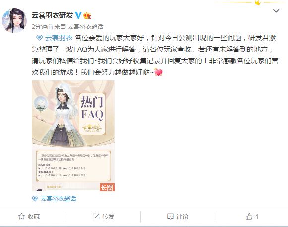Select the 收藏 favorite button
Image resolution: width=288 pixels, height=227 pixels.
click(x=29, y=217)
